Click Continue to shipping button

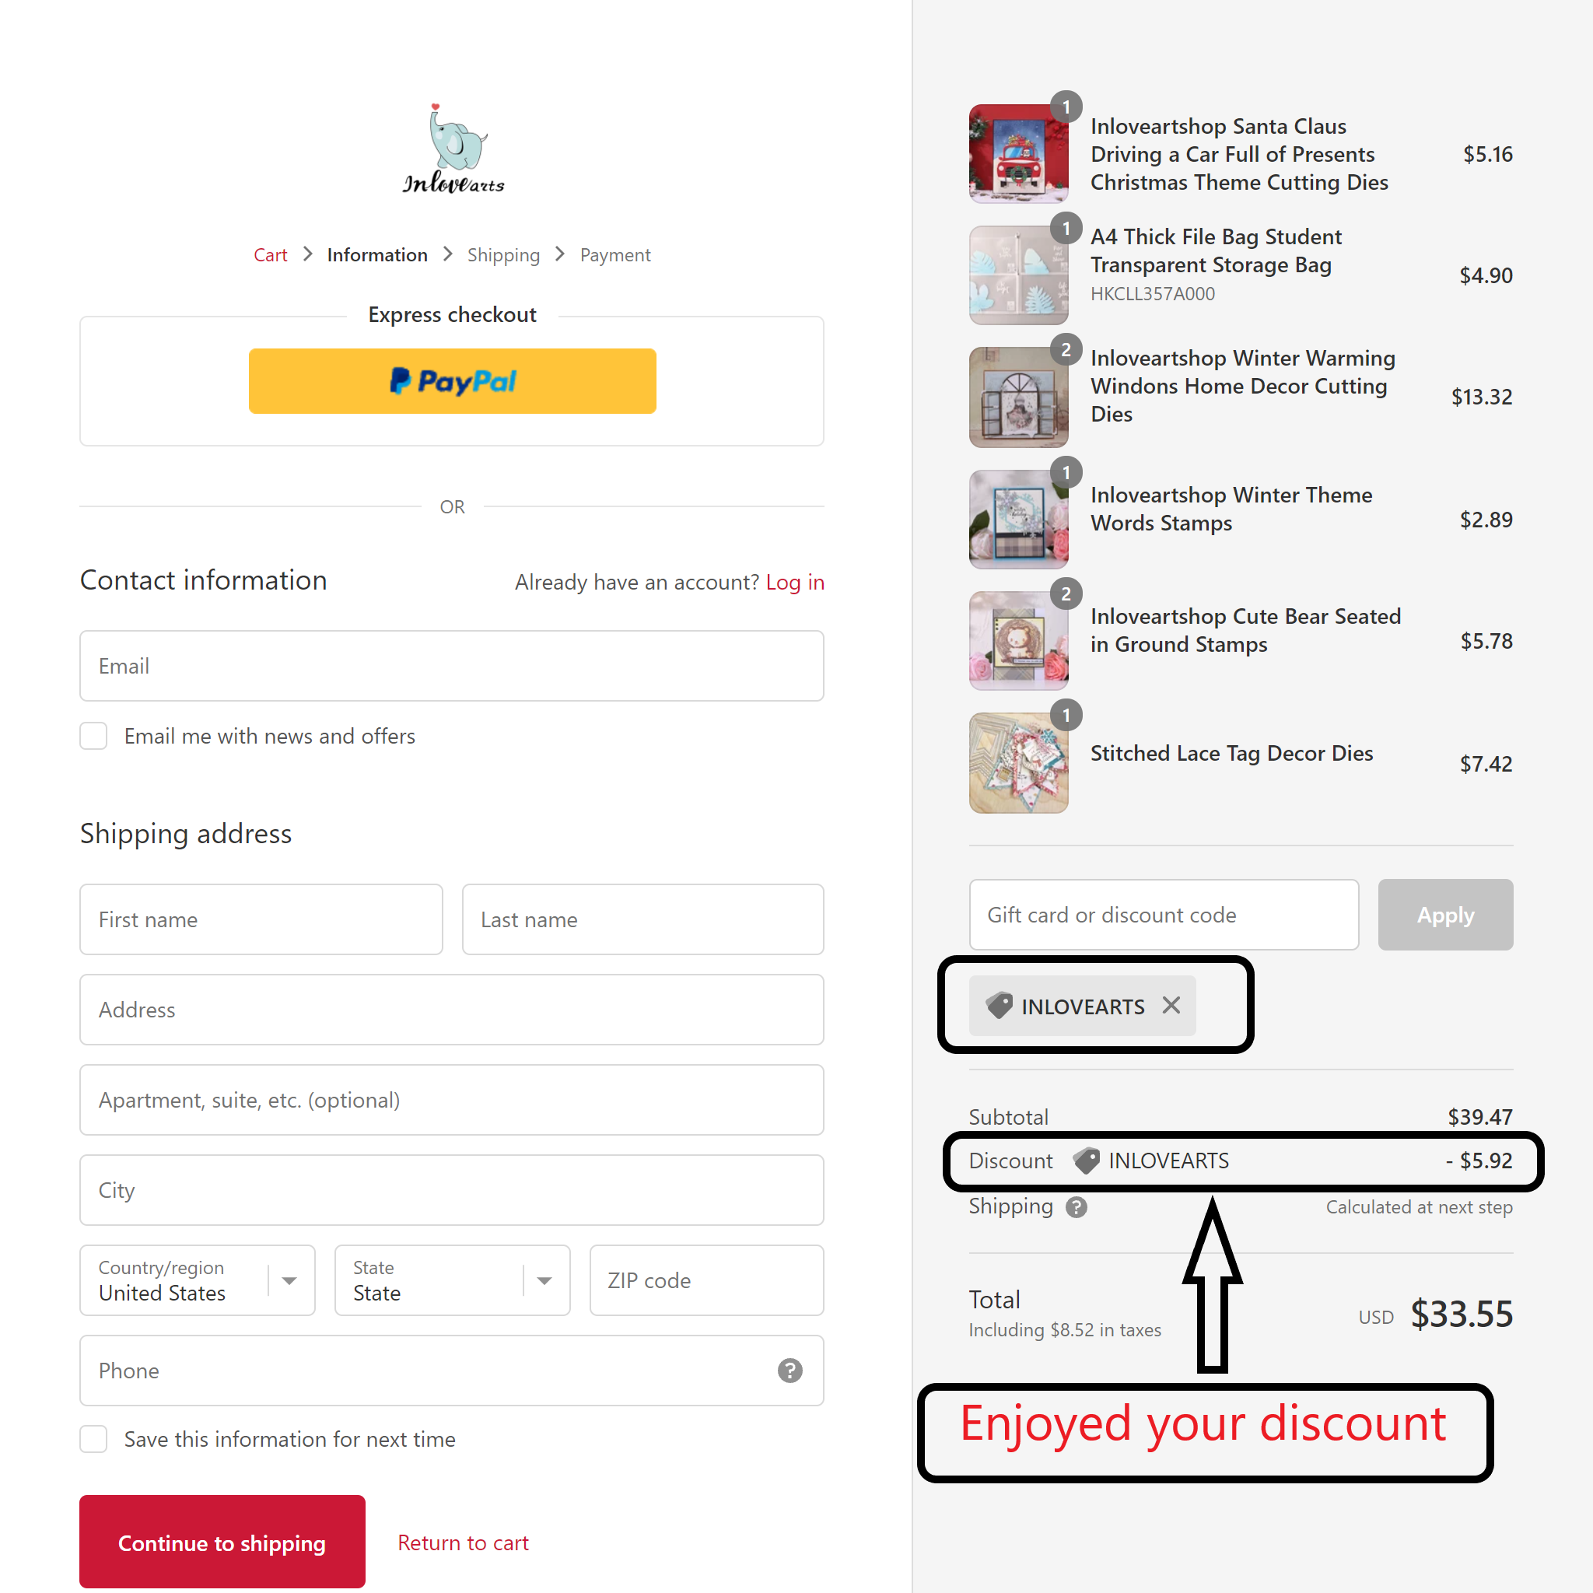coord(222,1542)
